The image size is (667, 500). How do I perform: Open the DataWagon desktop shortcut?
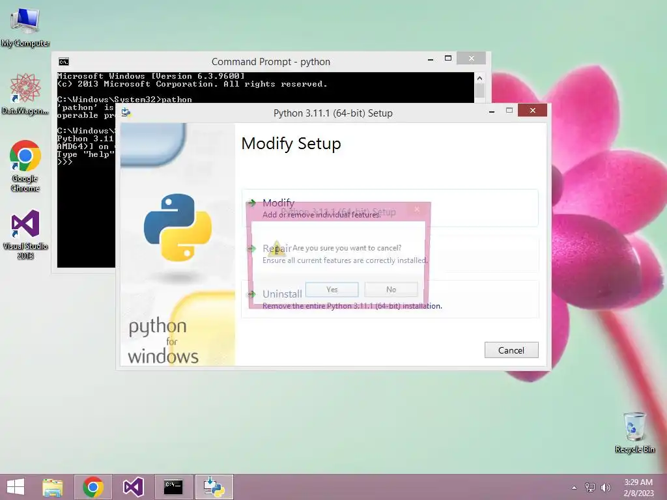[x=25, y=94]
